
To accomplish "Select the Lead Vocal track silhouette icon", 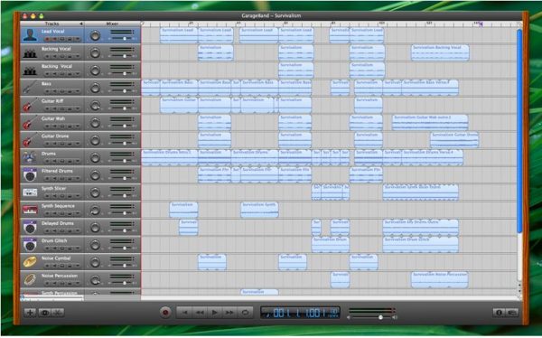I will (30, 35).
